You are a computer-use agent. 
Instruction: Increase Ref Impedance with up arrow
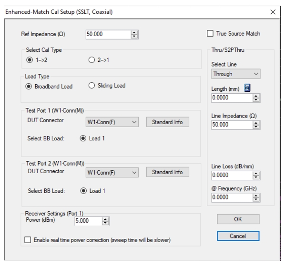pyautogui.click(x=134, y=33)
